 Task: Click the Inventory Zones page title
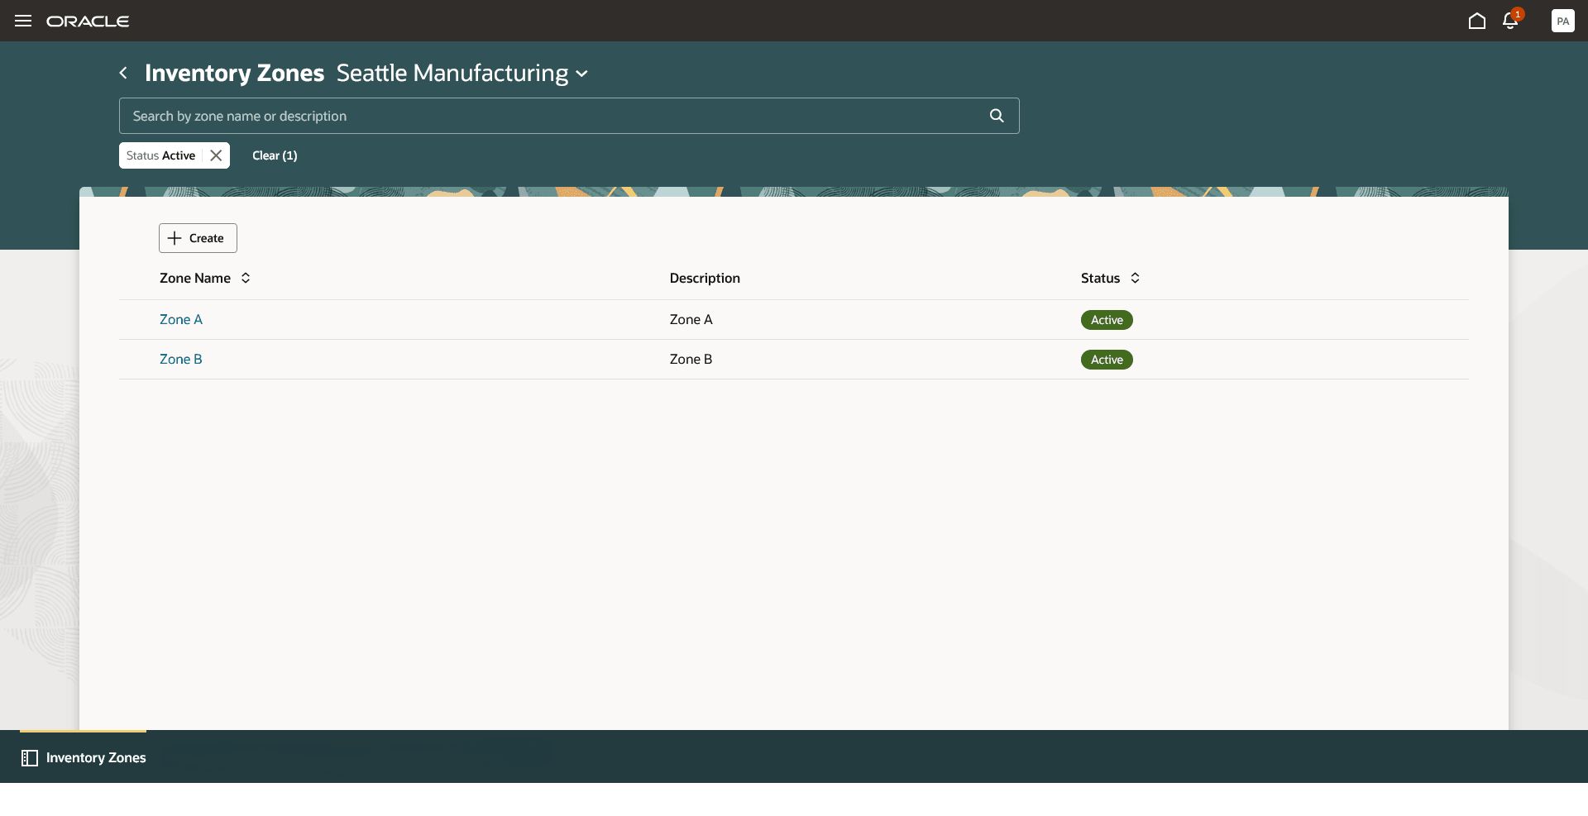tap(235, 73)
